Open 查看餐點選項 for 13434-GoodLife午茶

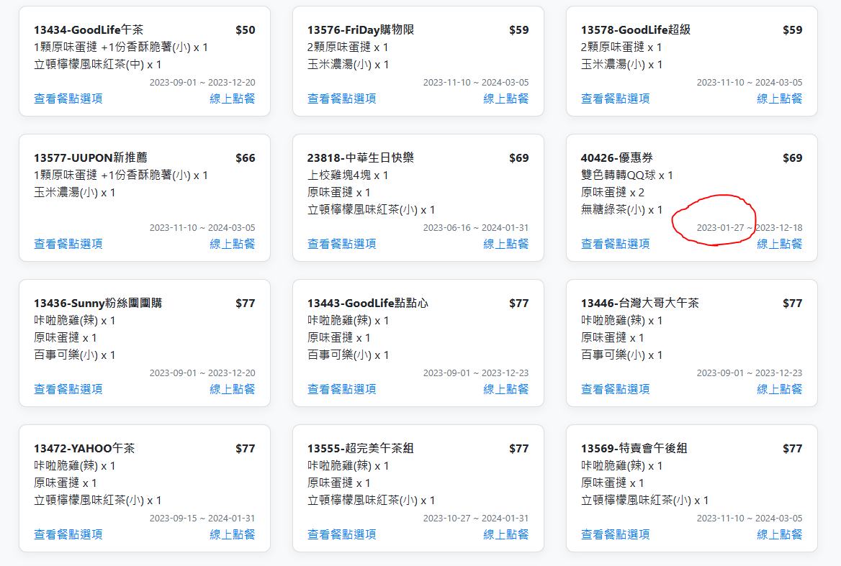click(x=68, y=99)
